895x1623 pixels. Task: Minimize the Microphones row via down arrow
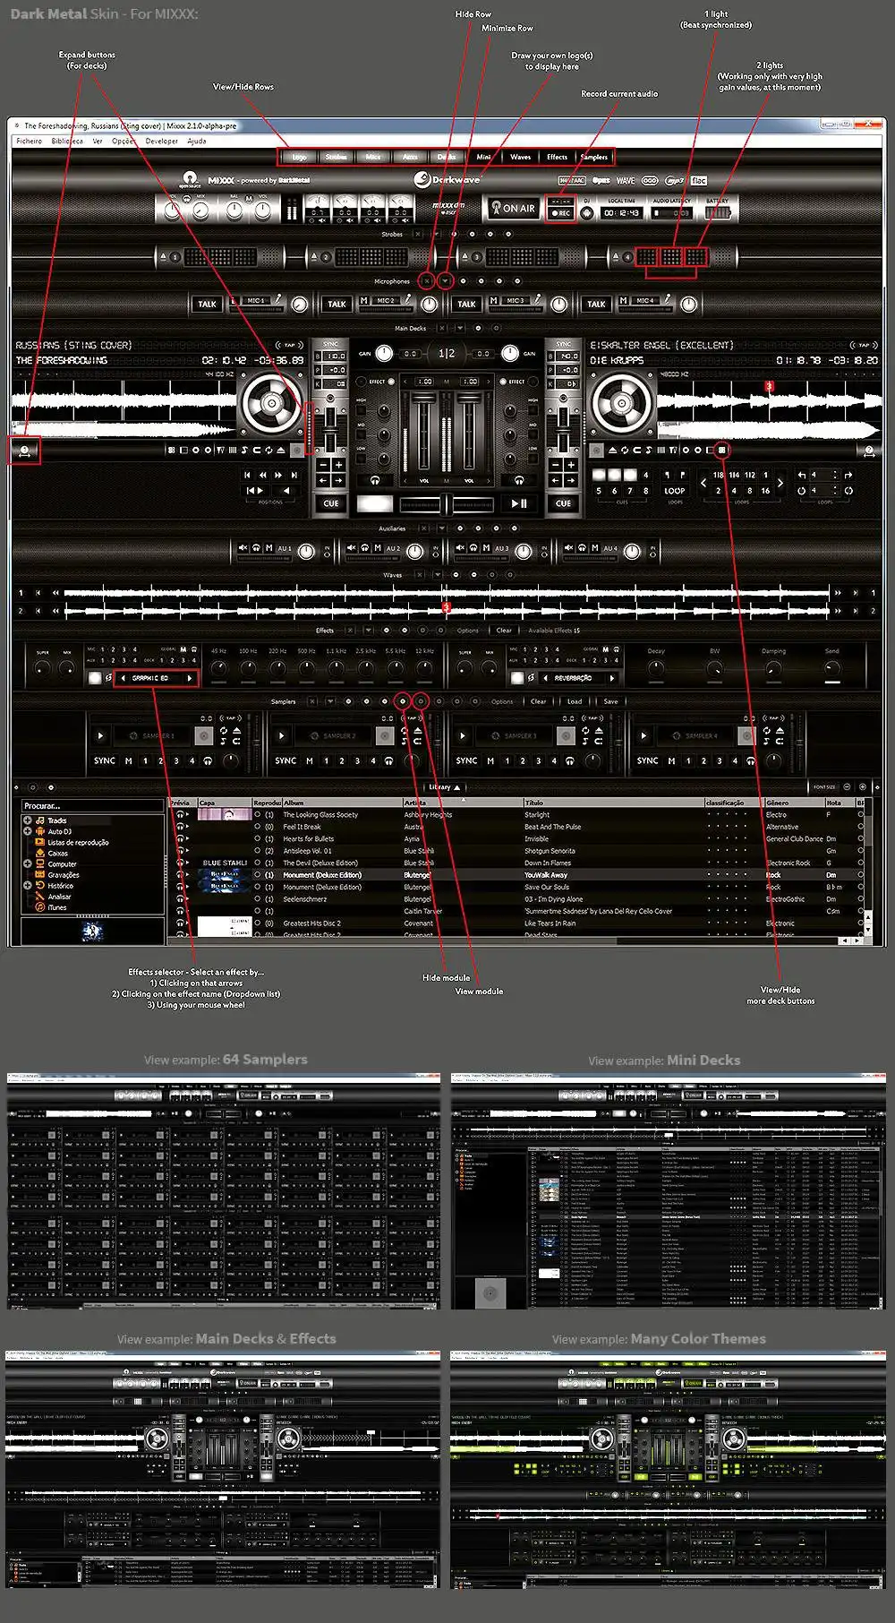(445, 281)
